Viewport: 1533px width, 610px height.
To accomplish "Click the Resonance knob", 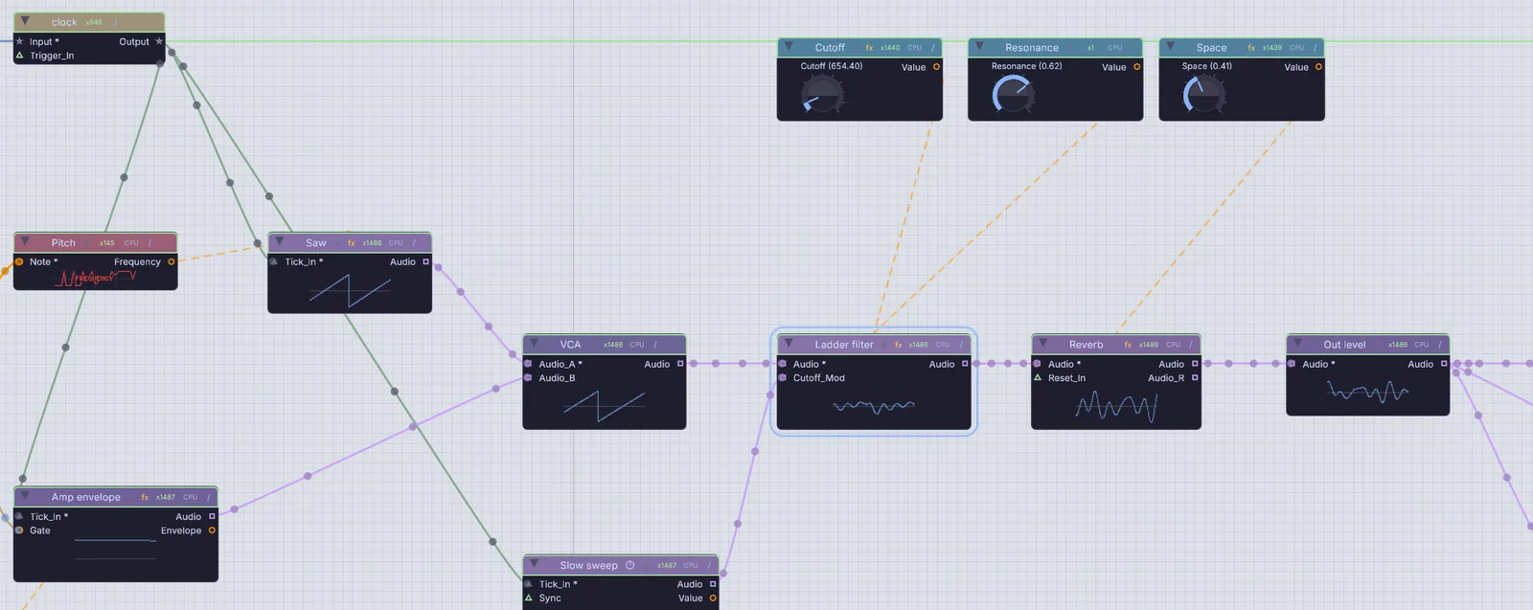I will [x=1014, y=95].
